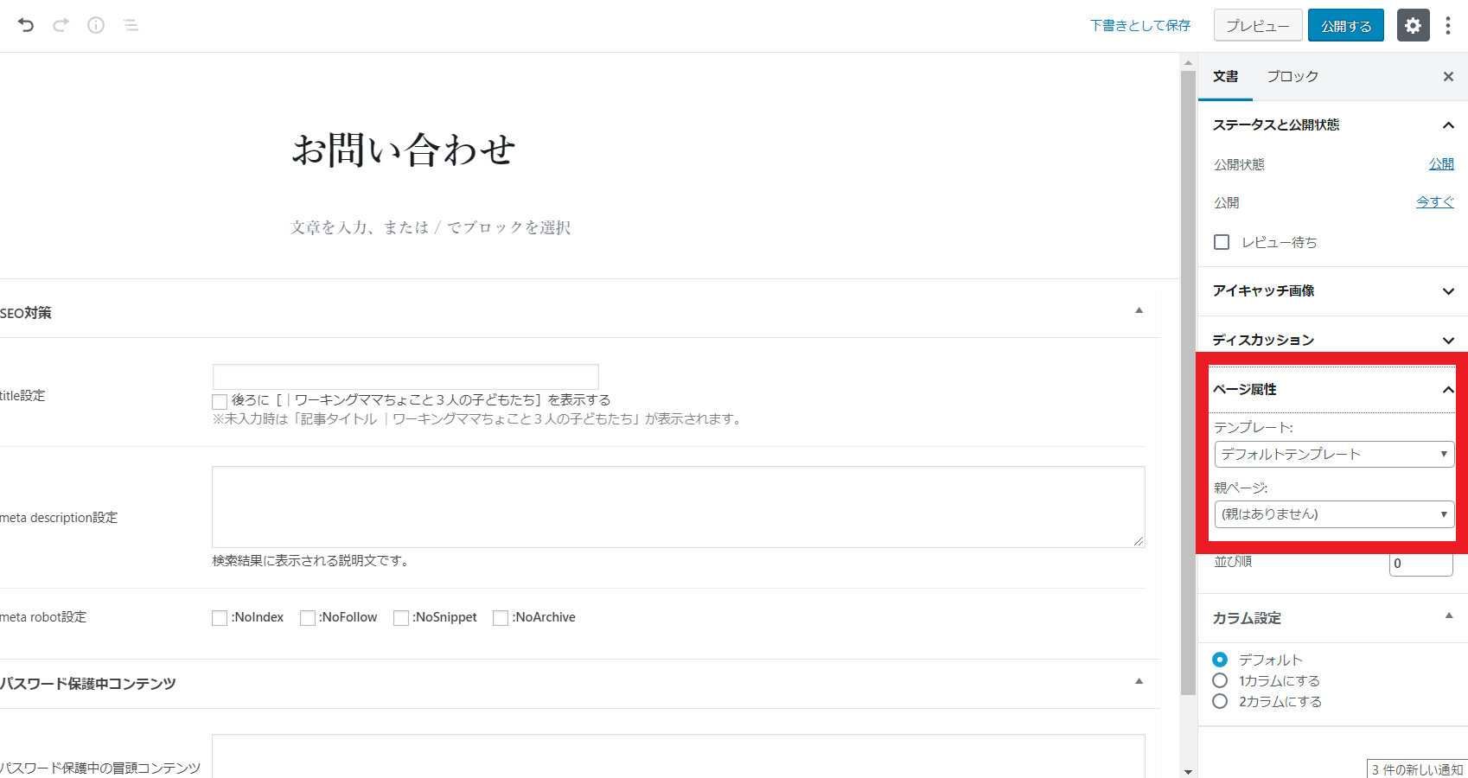1468x778 pixels.
Task: Switch to the ブロック tab
Action: tap(1292, 77)
